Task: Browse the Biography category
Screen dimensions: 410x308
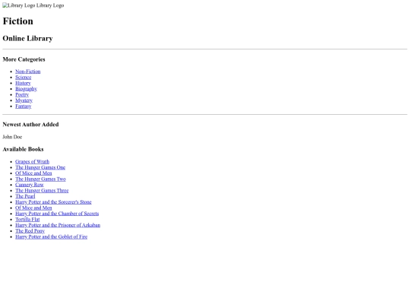Action: [x=26, y=89]
